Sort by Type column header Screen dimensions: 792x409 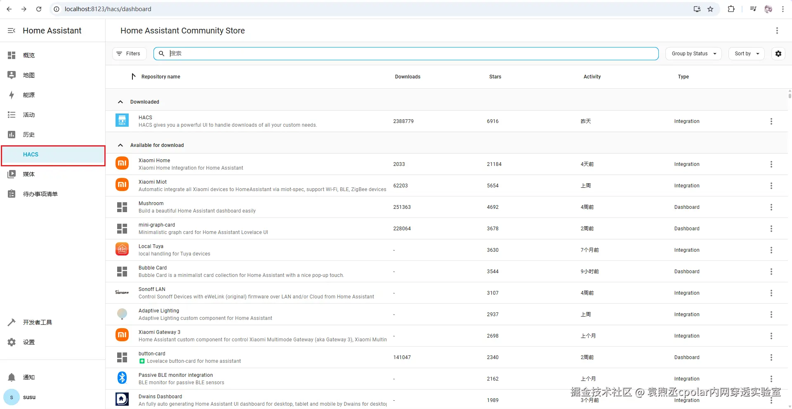(x=683, y=77)
